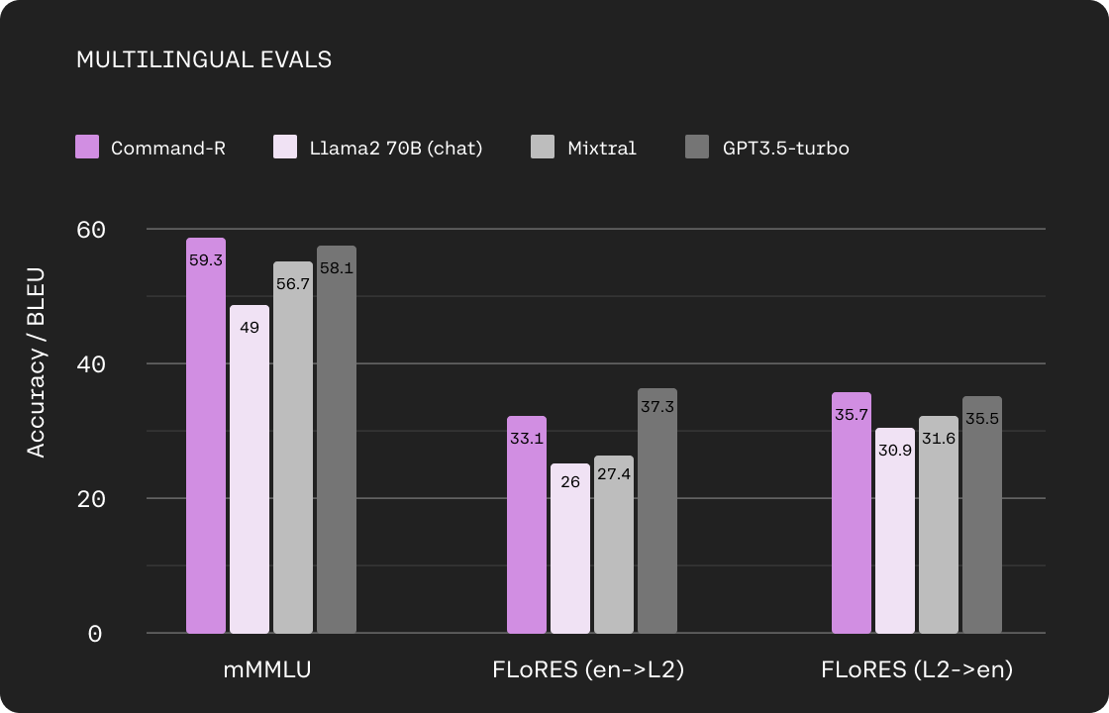Screen dimensions: 1109x713
Task: Select the Command-R legend label
Action: tap(168, 148)
